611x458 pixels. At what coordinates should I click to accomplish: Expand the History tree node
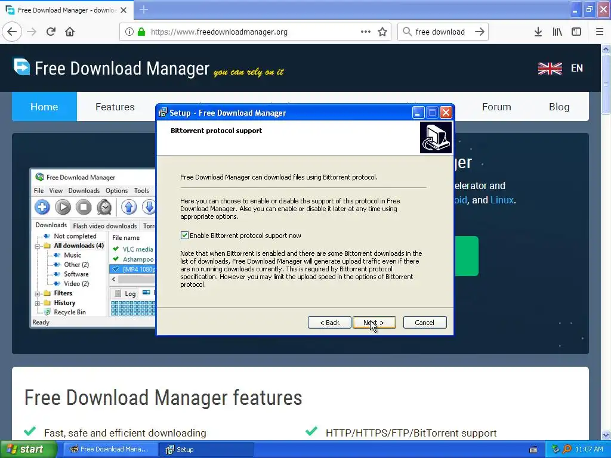[38, 303]
